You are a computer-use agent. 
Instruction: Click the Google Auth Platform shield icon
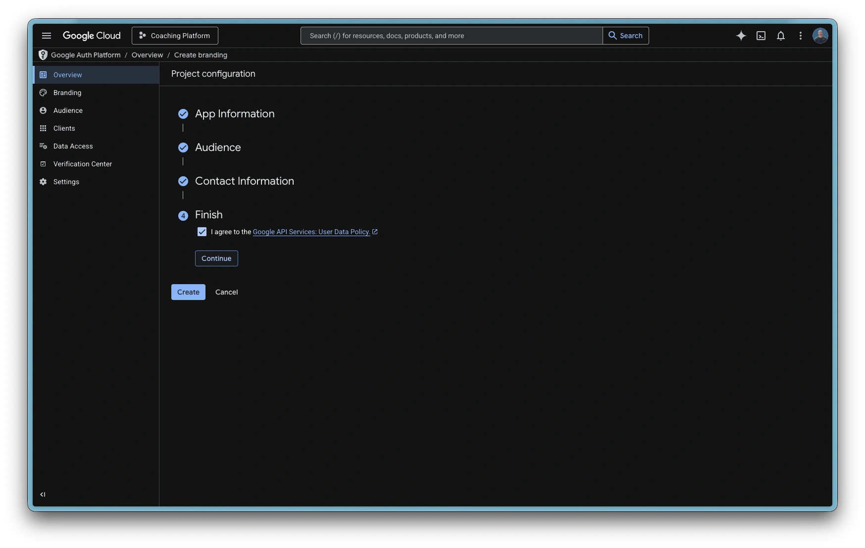(x=43, y=55)
